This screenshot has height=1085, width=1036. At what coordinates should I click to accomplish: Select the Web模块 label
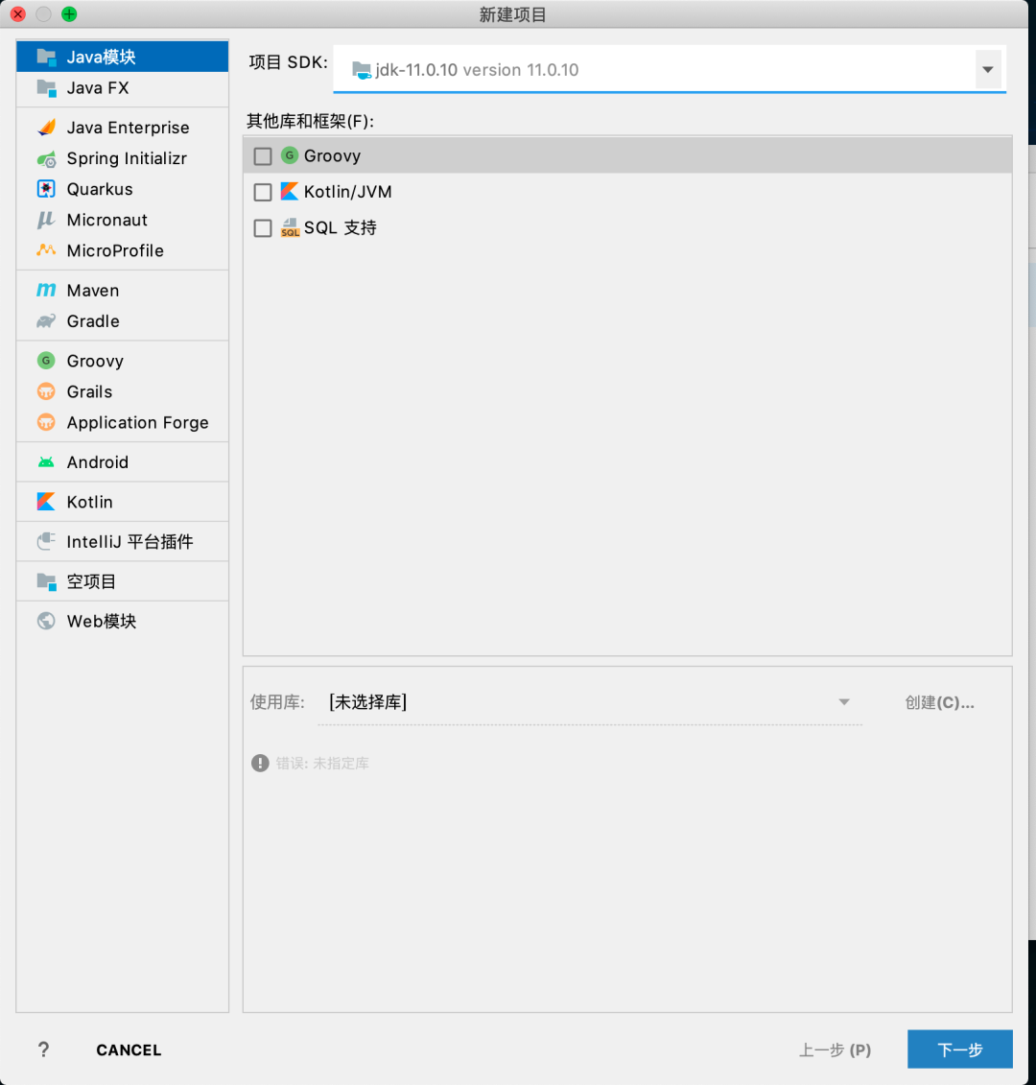(102, 621)
